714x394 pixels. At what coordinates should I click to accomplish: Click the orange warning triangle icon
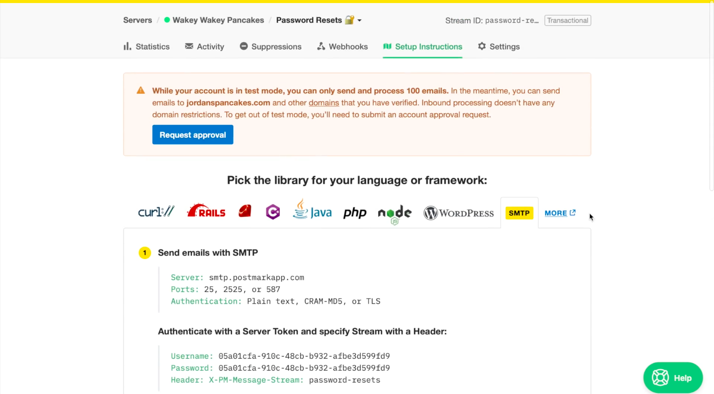click(x=141, y=90)
